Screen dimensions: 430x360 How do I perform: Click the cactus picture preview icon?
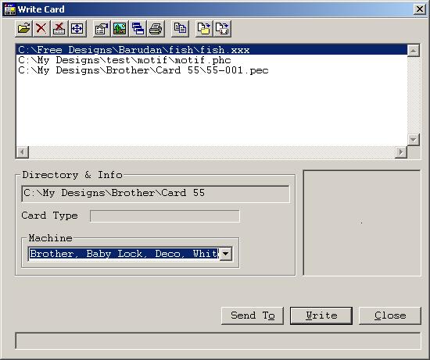120,28
